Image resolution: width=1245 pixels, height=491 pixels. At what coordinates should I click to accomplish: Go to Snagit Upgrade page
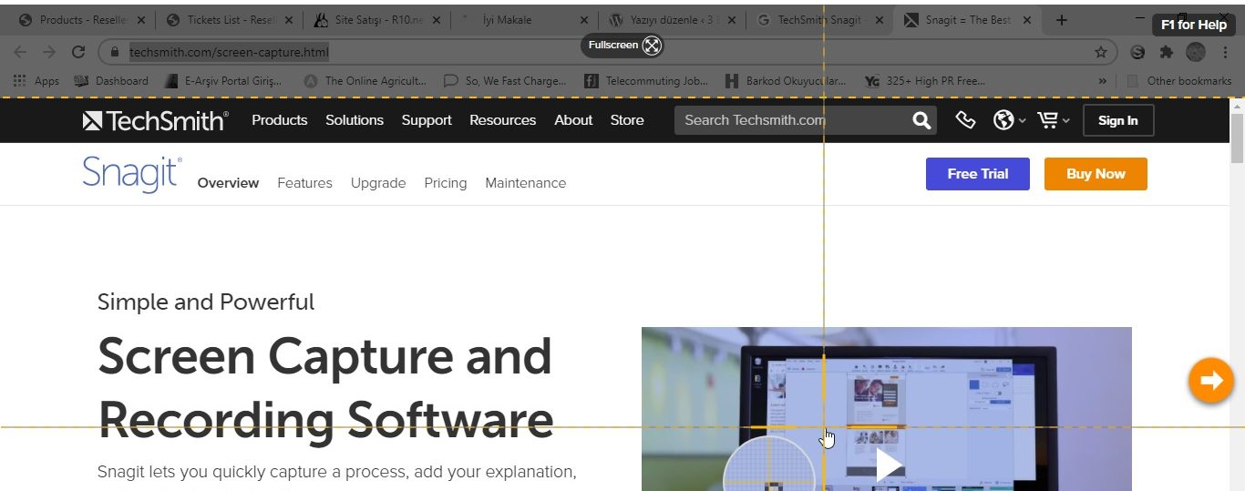(x=378, y=183)
